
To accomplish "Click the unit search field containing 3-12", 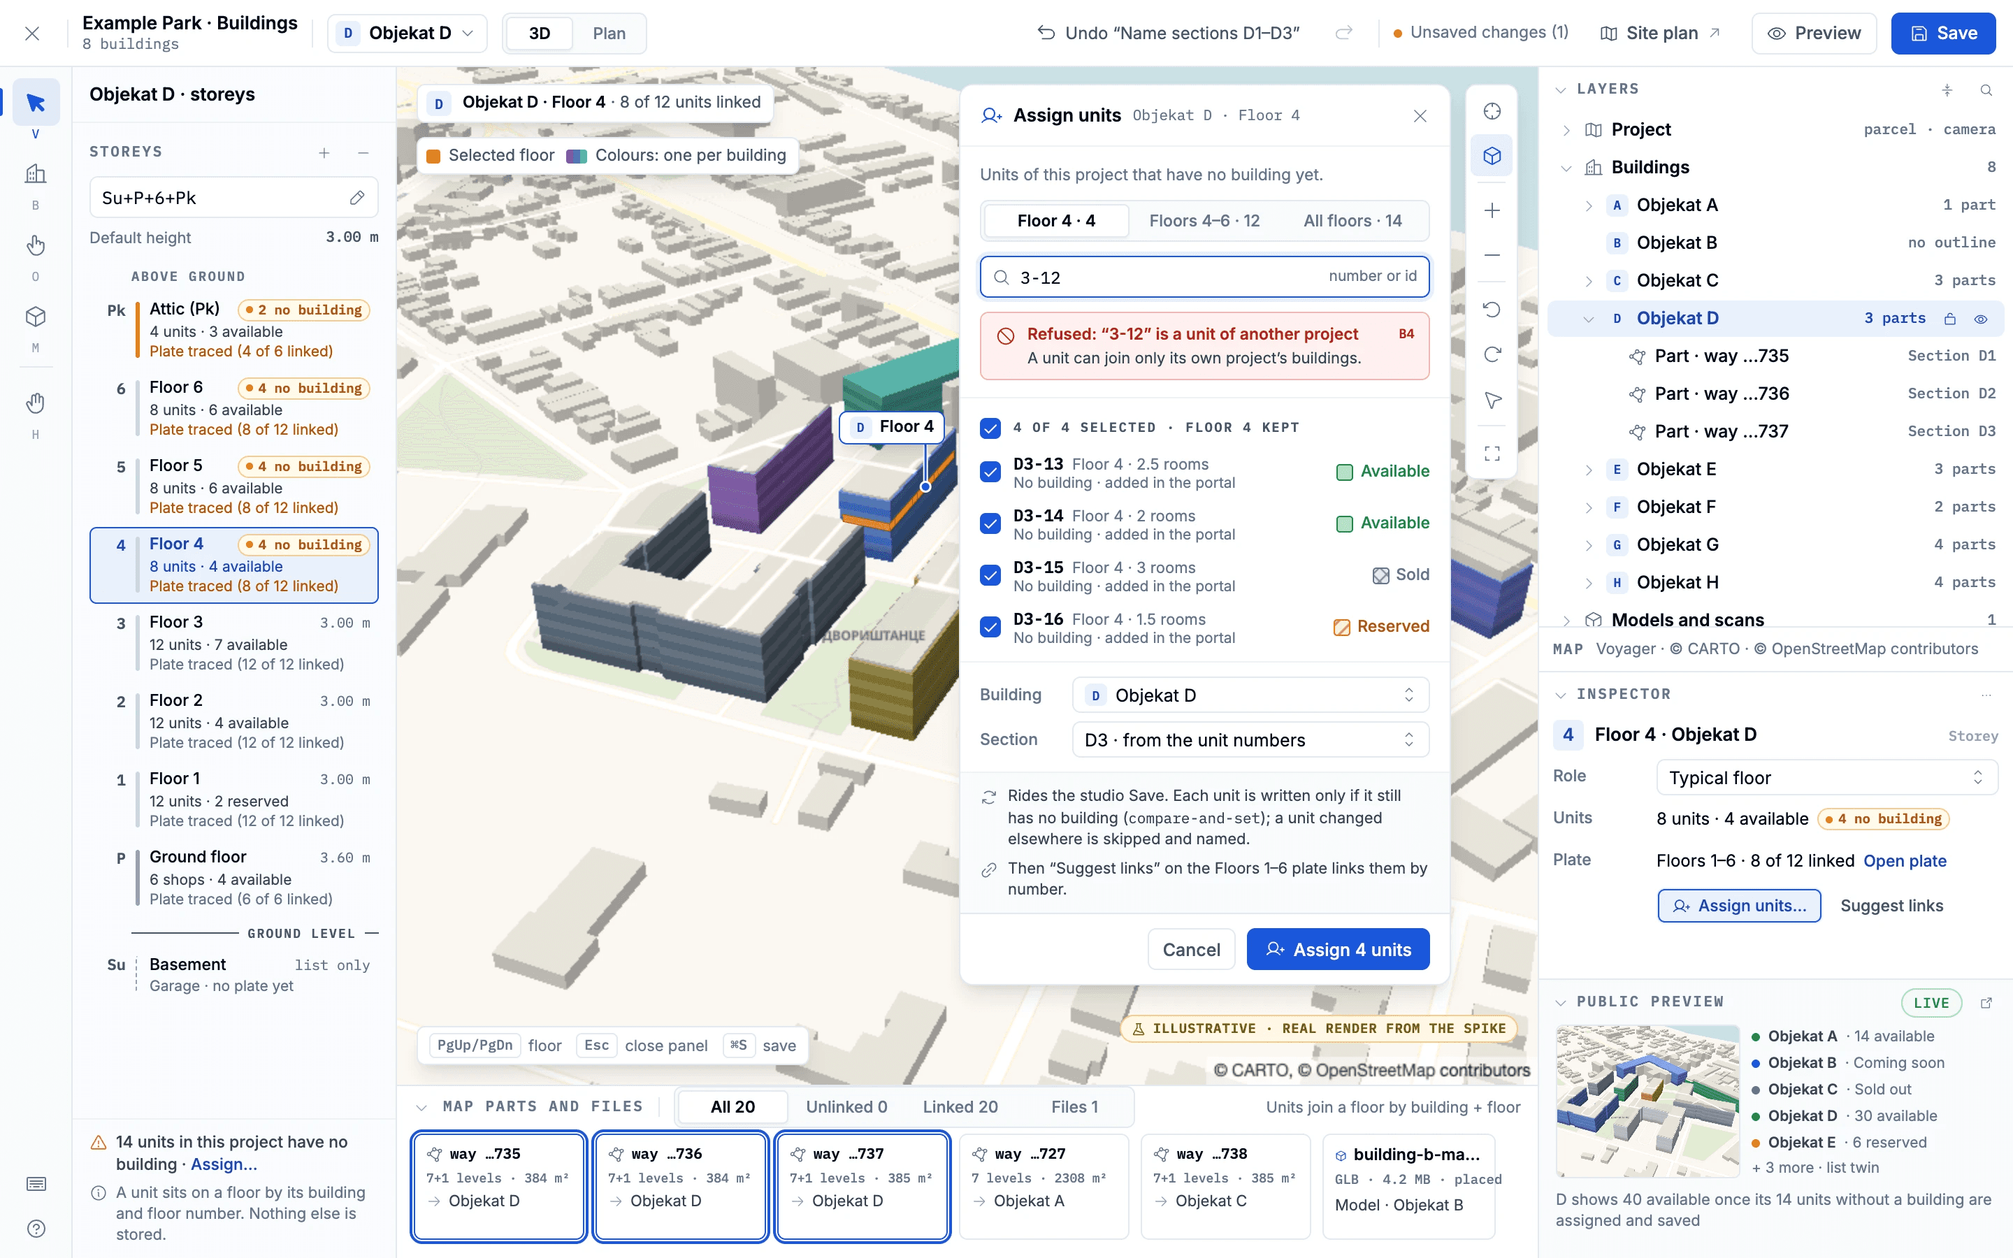I will (x=1204, y=277).
